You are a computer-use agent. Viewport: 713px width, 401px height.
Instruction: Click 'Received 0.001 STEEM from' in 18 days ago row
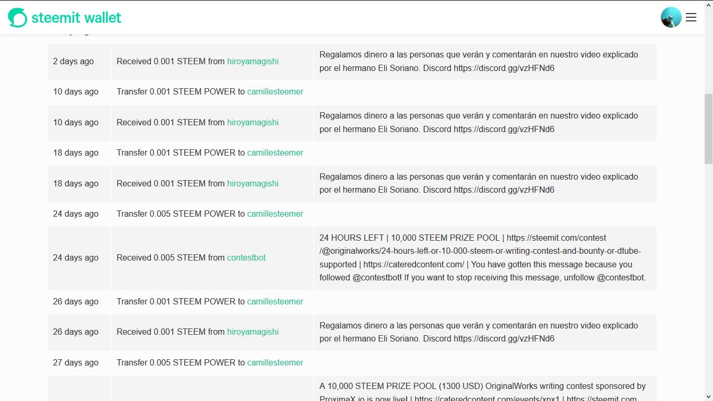pyautogui.click(x=171, y=183)
